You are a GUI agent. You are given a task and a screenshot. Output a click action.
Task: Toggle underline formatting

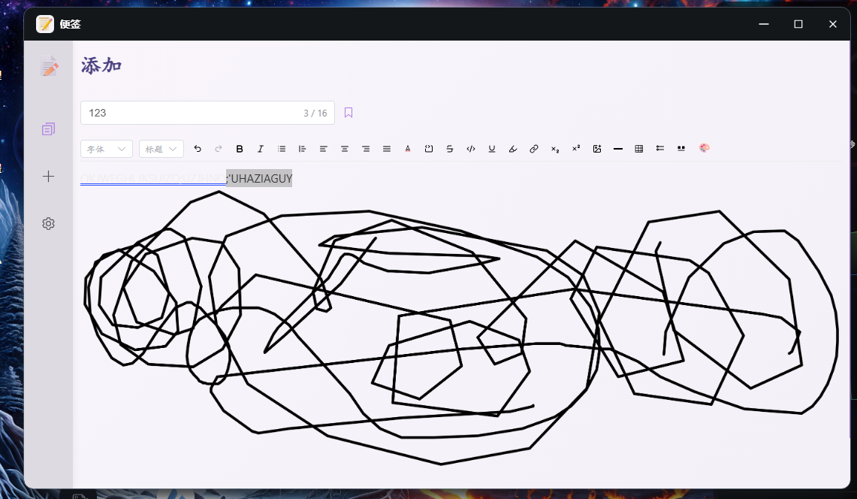491,148
